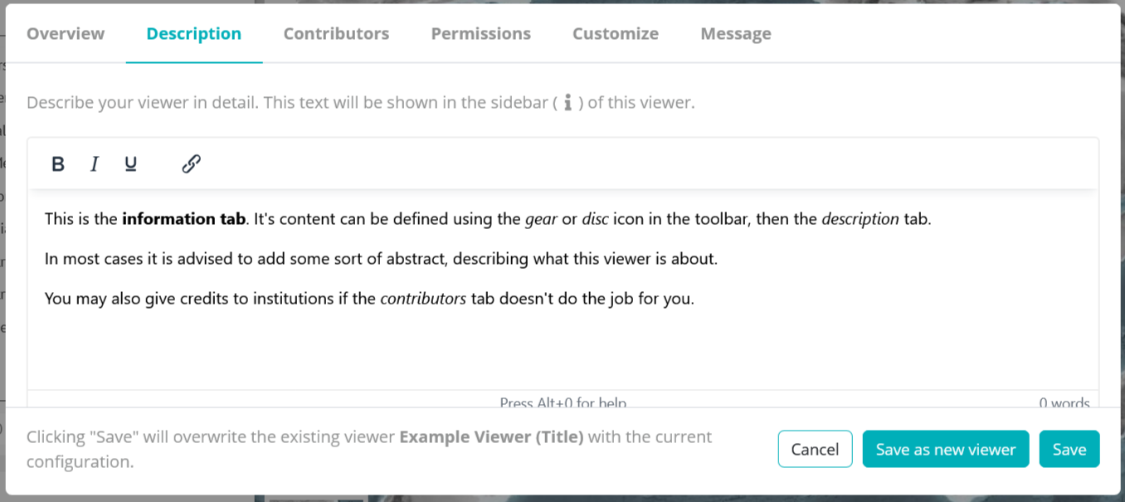Toggle underline formatting in editor toolbar

(x=130, y=164)
